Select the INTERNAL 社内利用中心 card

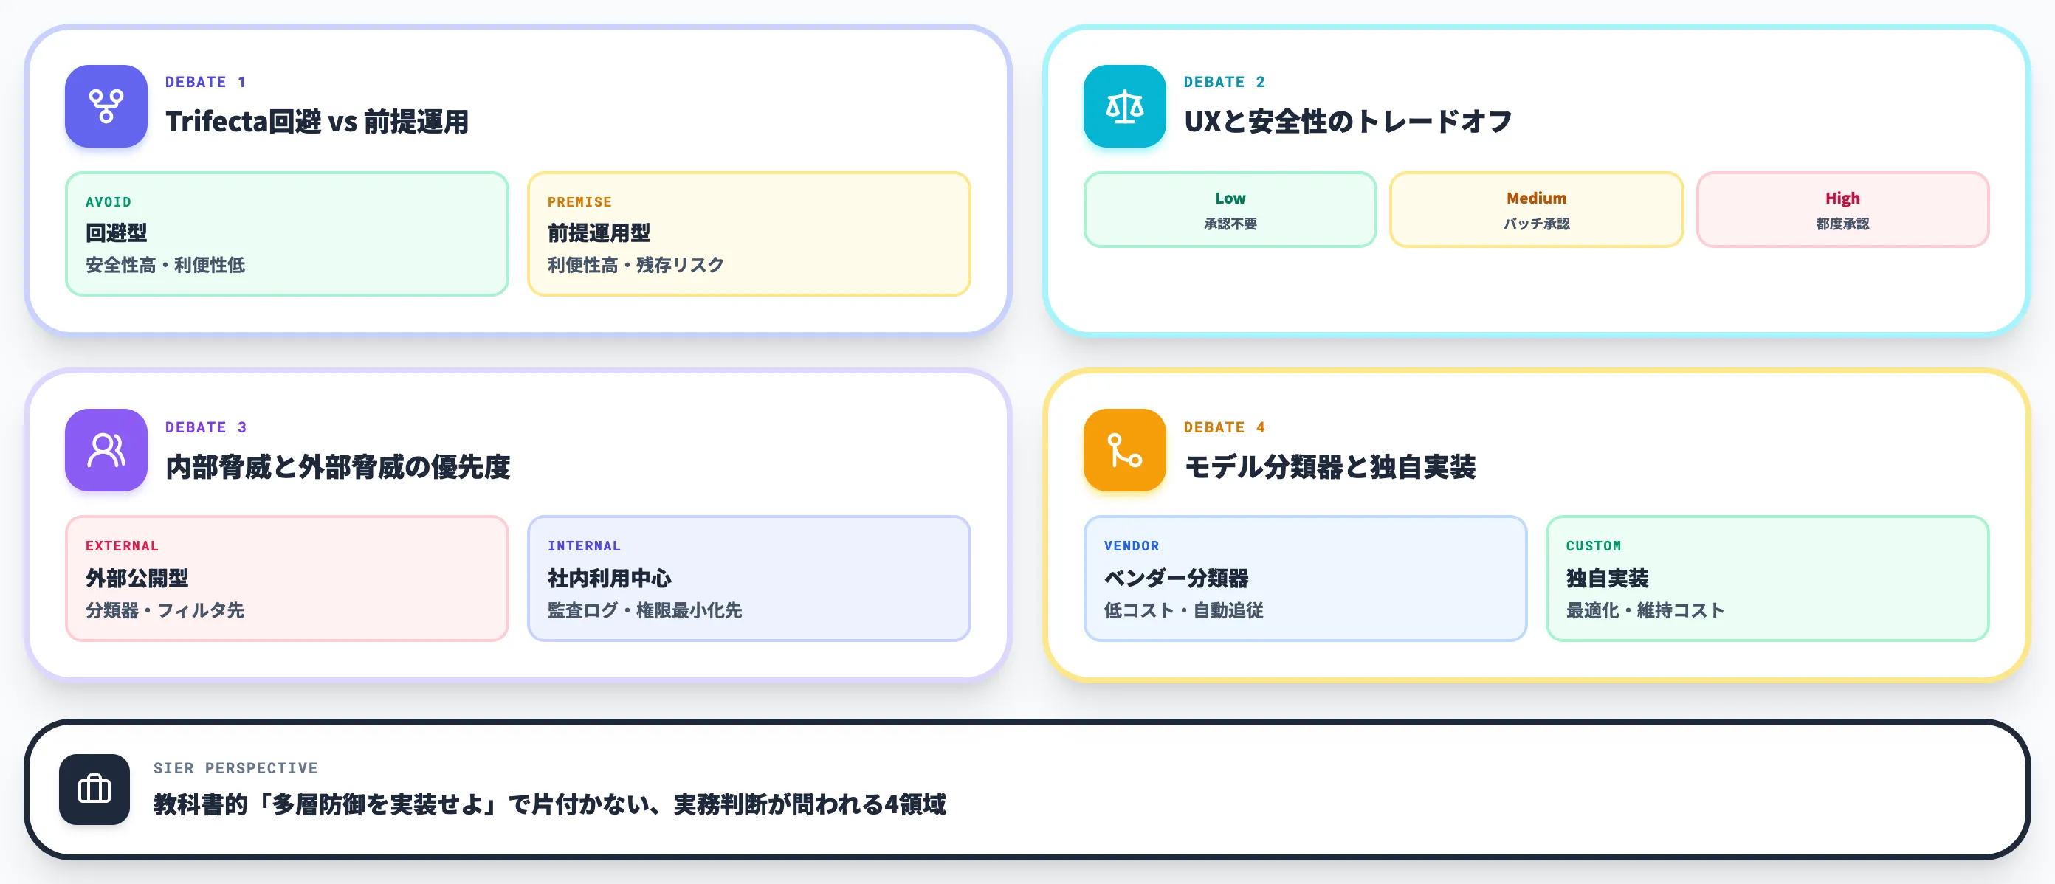749,579
